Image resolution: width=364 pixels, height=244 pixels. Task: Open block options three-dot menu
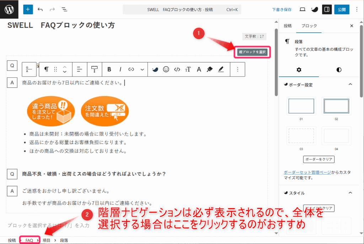(x=238, y=69)
